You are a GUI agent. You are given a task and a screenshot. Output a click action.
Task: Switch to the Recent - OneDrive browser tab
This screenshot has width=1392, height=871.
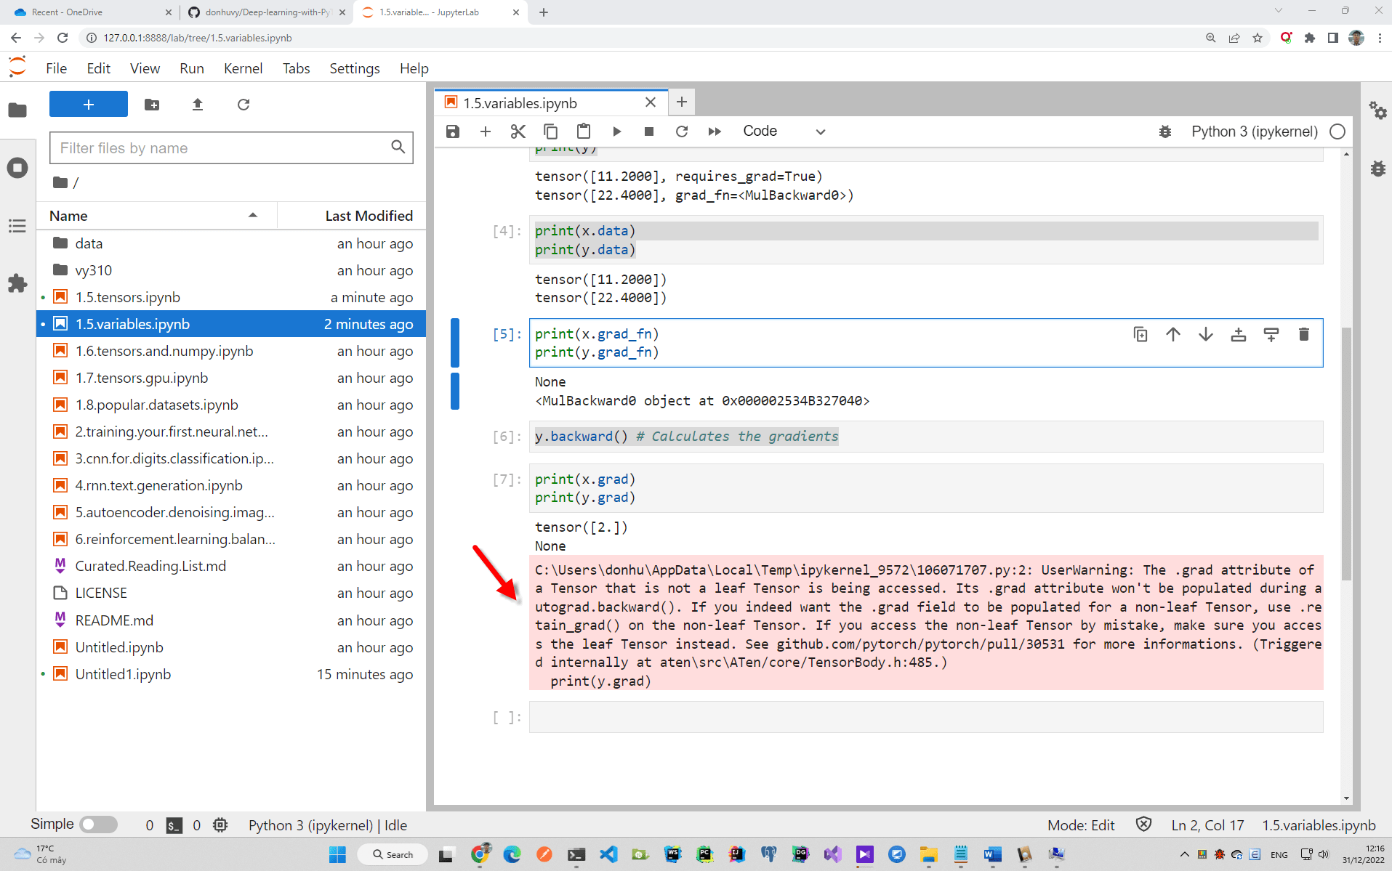pos(91,12)
